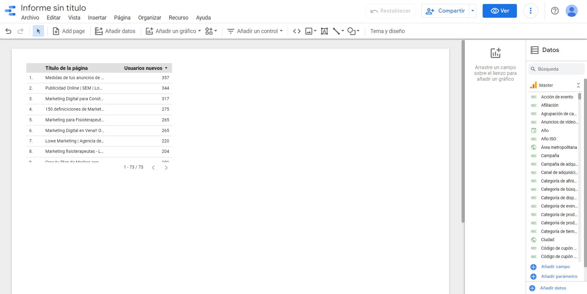Insert a shape element

coord(351,31)
